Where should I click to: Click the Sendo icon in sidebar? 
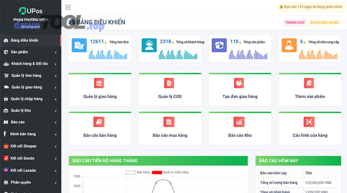[6, 158]
